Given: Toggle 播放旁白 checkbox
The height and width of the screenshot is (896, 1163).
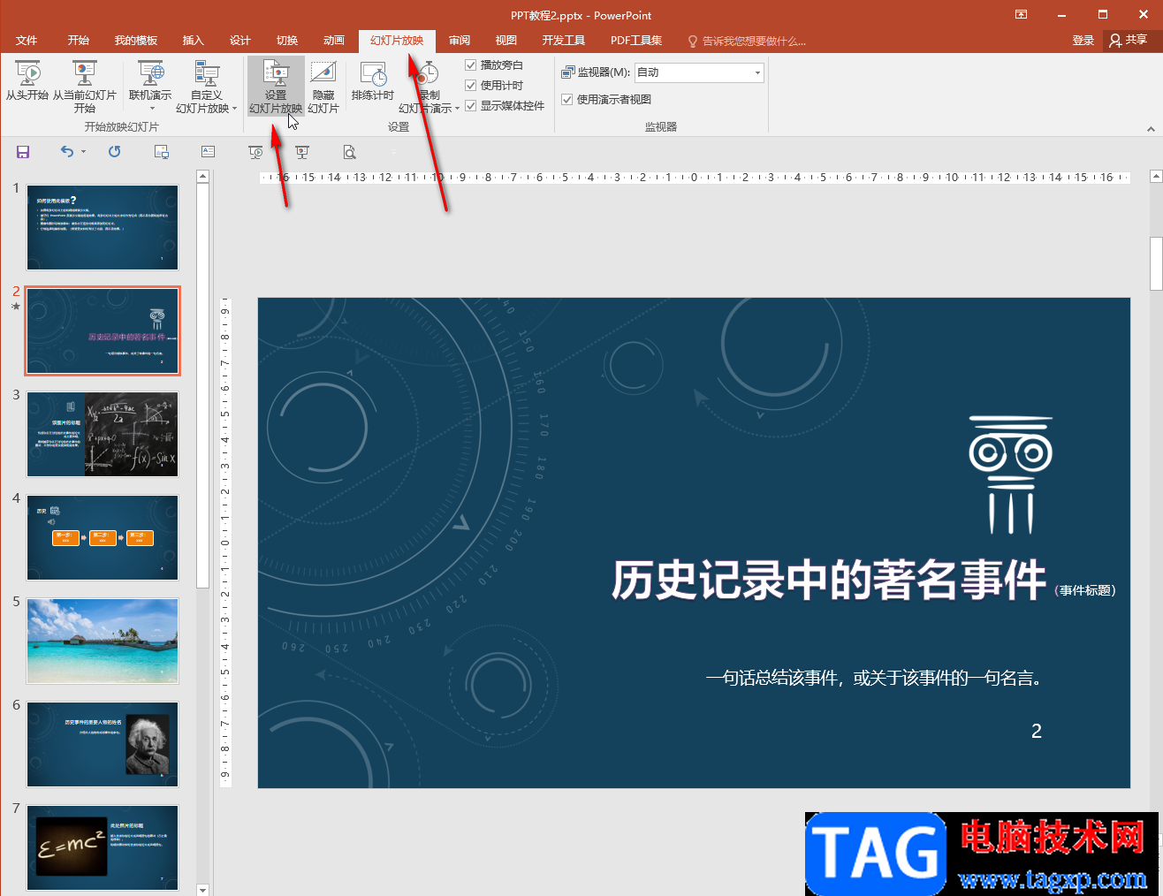Looking at the screenshot, I should click(x=471, y=65).
